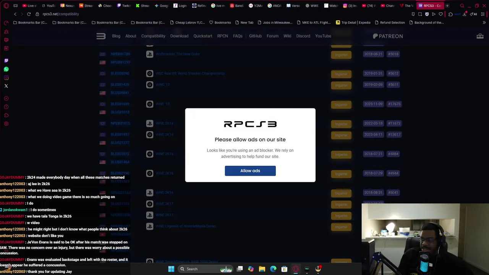
Task: Open Copilot from the taskbar
Action: tap(251, 269)
